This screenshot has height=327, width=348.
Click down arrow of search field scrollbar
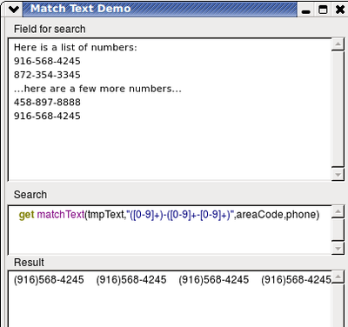point(338,175)
